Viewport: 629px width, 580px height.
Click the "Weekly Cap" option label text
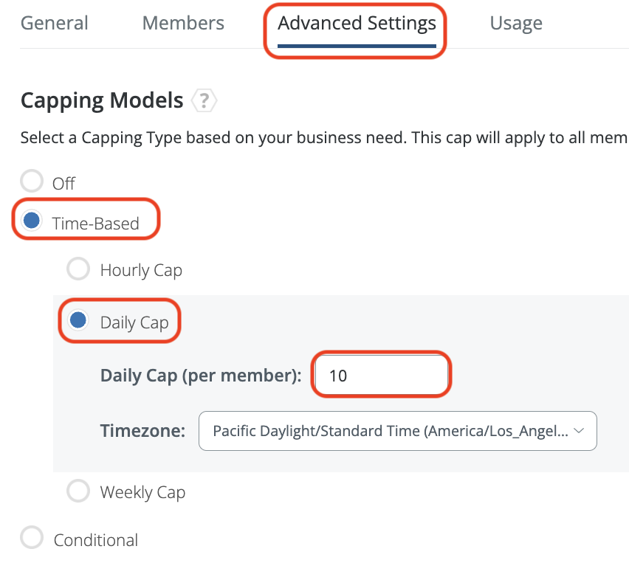click(142, 492)
